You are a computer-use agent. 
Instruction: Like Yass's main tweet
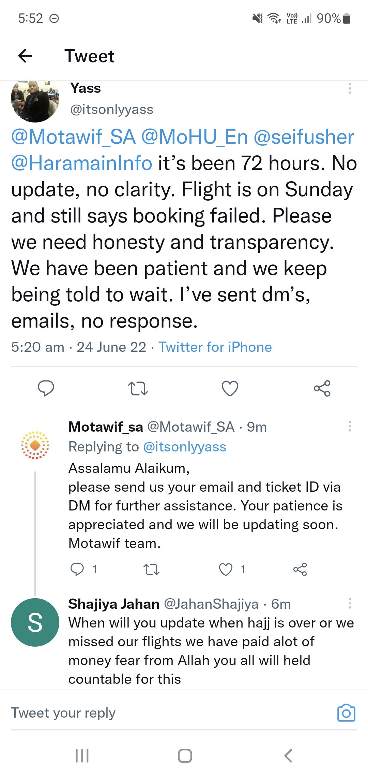coord(230,388)
